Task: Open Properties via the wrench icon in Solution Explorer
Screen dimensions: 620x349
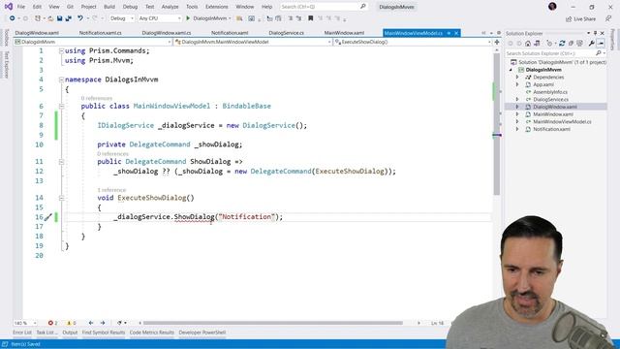Action: coord(591,44)
